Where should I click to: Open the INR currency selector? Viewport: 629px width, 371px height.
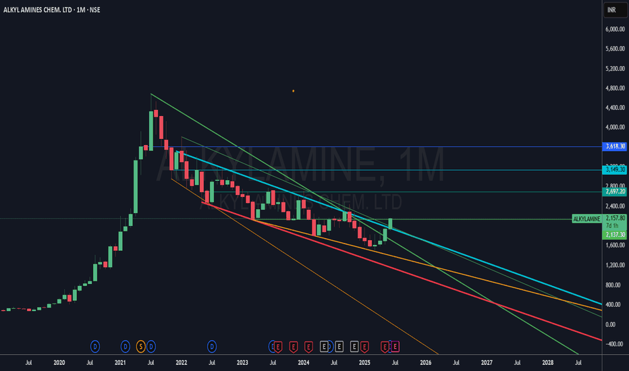point(615,9)
